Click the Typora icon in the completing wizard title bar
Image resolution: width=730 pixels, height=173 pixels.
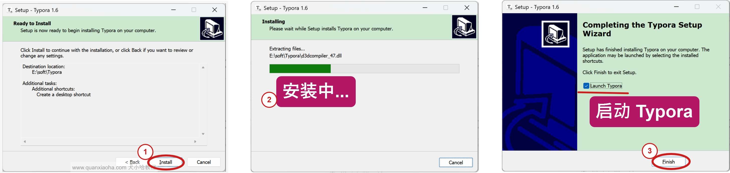tap(510, 7)
